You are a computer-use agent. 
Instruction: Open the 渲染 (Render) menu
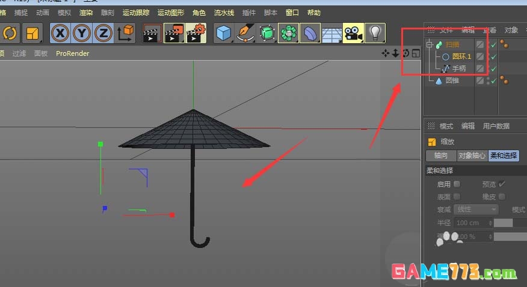click(85, 13)
